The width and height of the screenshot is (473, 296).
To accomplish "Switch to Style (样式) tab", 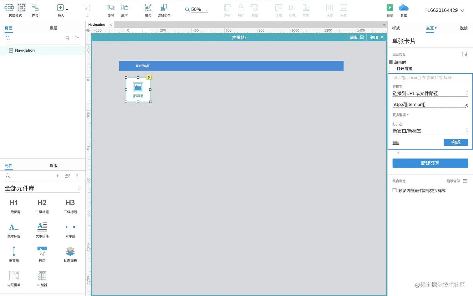I will pyautogui.click(x=396, y=28).
